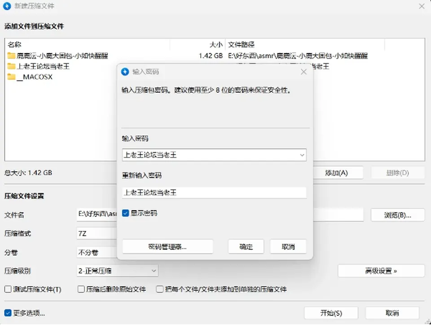Image resolution: width=431 pixels, height=325 pixels.
Task: Click 取消 at the bottom of the main window
Action: pyautogui.click(x=392, y=313)
